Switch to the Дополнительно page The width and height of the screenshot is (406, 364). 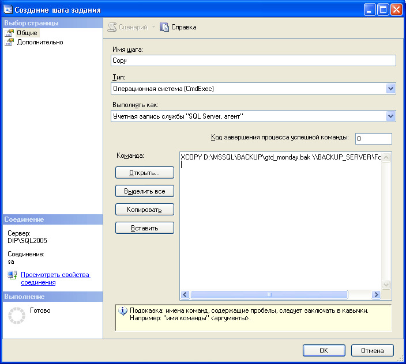[x=40, y=42]
